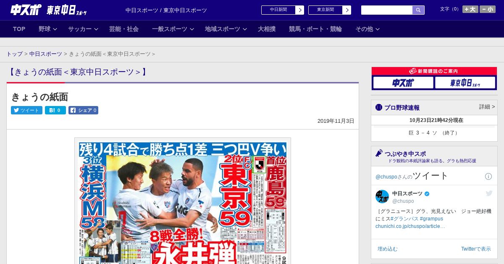The width and height of the screenshot is (504, 264).
Task: Open the 芸能・社会 menu item
Action: (124, 29)
